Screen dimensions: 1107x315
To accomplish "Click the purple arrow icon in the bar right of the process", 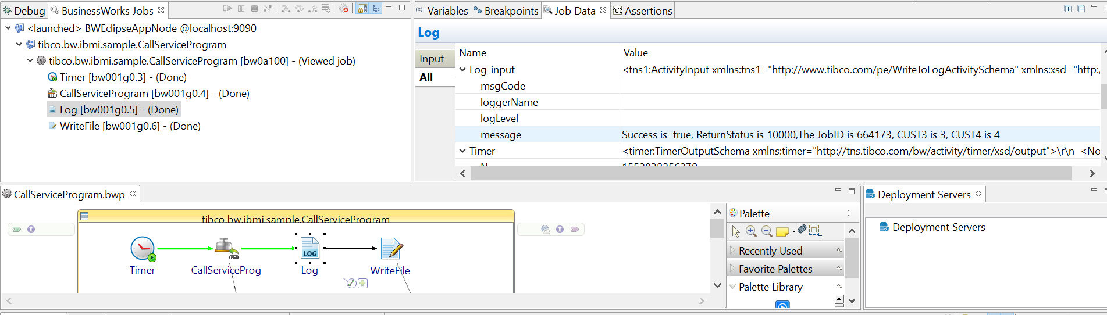I will click(x=575, y=229).
